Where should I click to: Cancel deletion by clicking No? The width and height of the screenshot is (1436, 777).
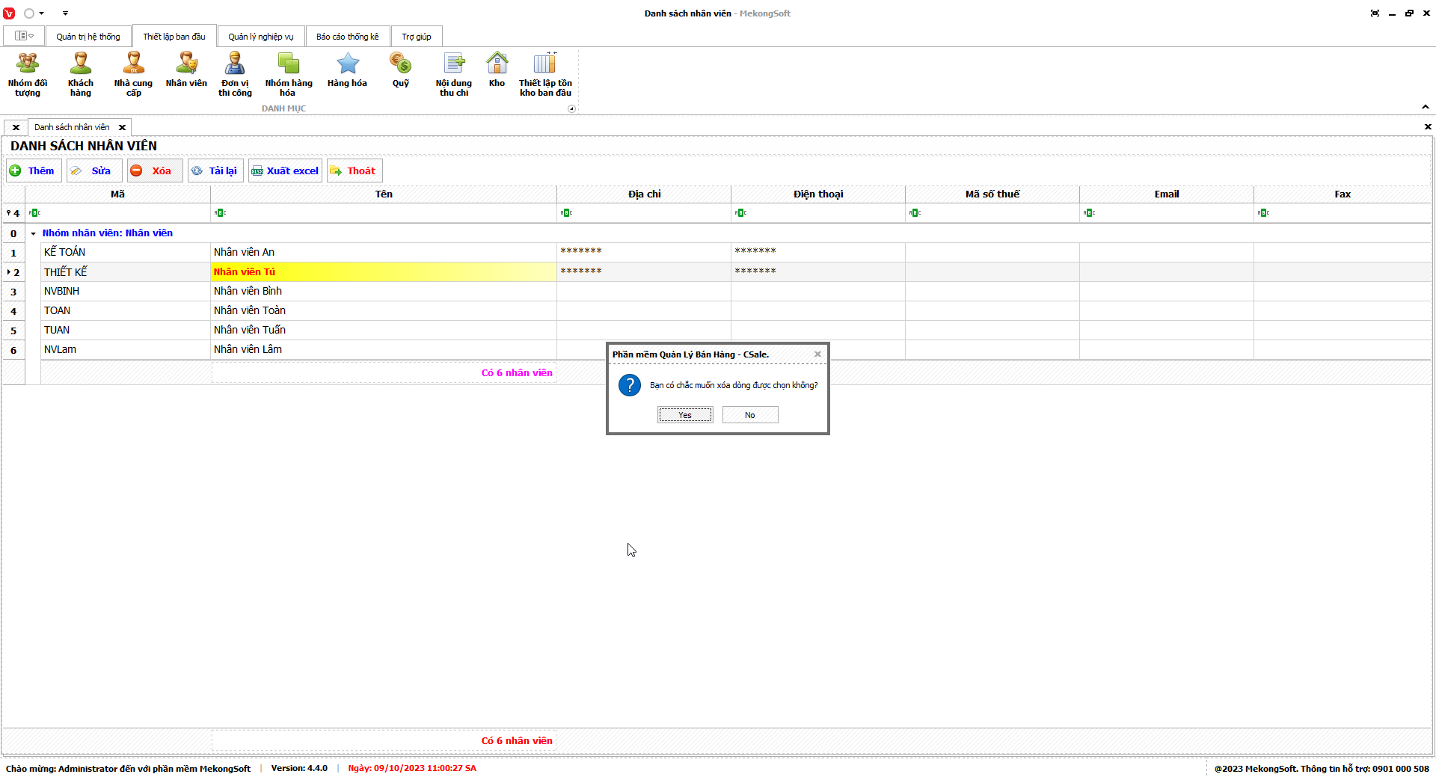[x=749, y=415]
